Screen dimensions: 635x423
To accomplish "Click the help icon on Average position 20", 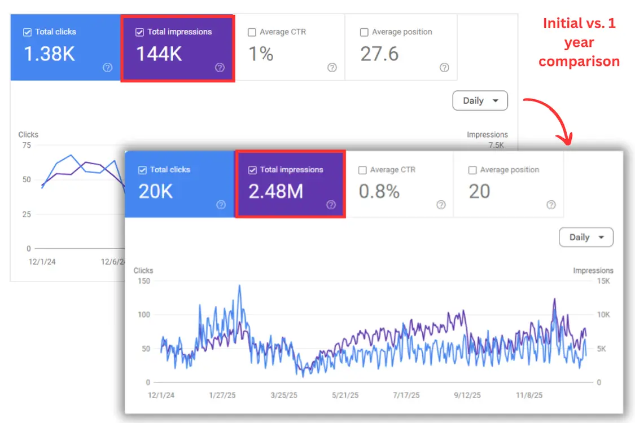I will pos(551,205).
